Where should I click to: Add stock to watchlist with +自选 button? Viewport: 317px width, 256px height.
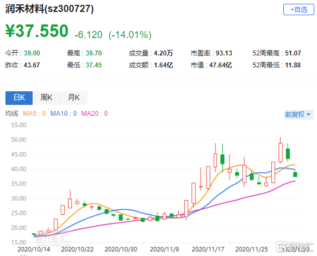point(299,9)
